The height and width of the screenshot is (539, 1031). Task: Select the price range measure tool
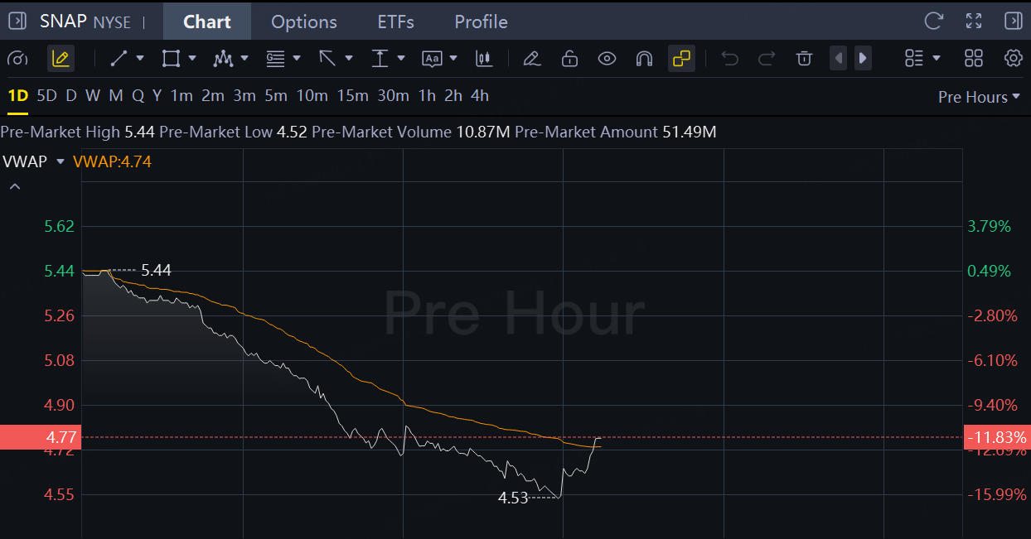click(x=380, y=58)
